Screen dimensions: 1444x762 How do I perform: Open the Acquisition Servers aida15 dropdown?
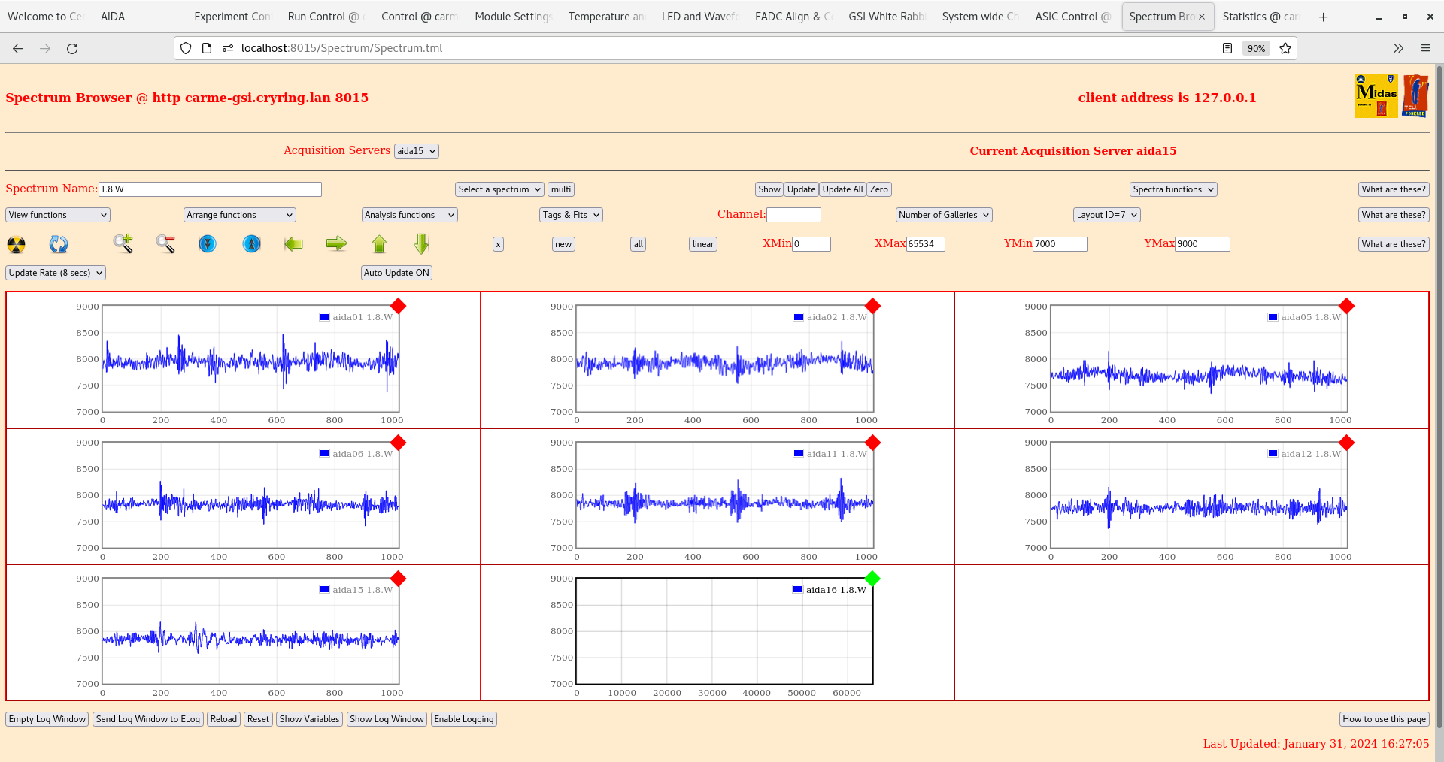(x=416, y=151)
